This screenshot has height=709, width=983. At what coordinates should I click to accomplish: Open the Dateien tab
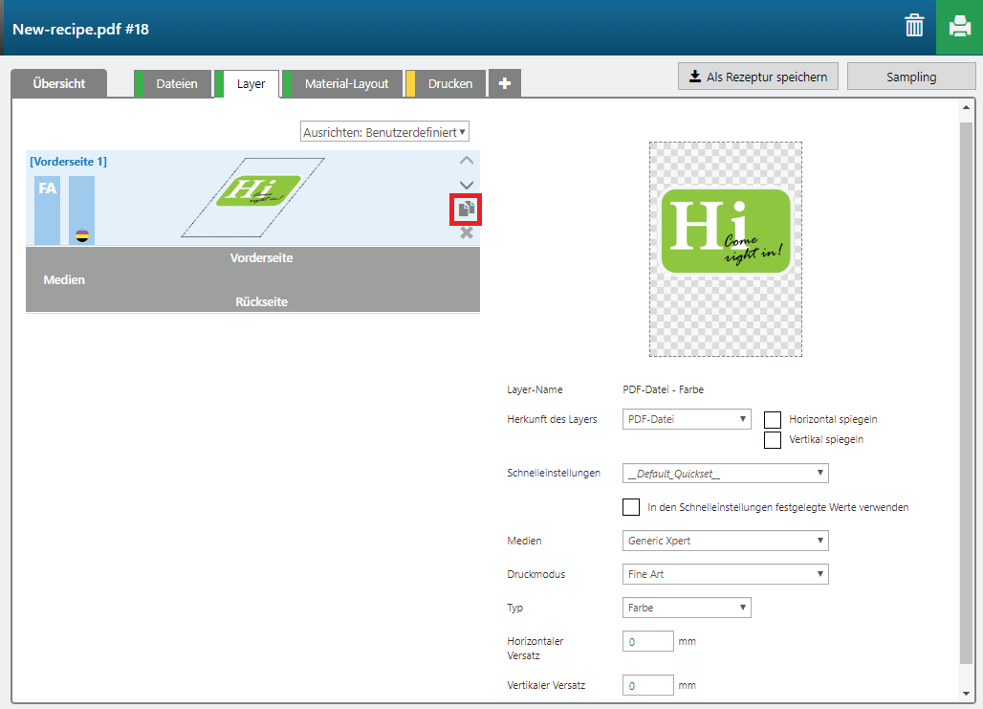(177, 84)
